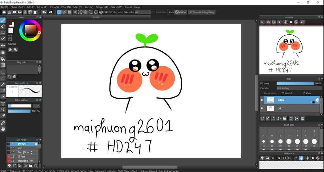Select Lớp1 layer row
Screen dimensions: 324x172
coord(290,108)
